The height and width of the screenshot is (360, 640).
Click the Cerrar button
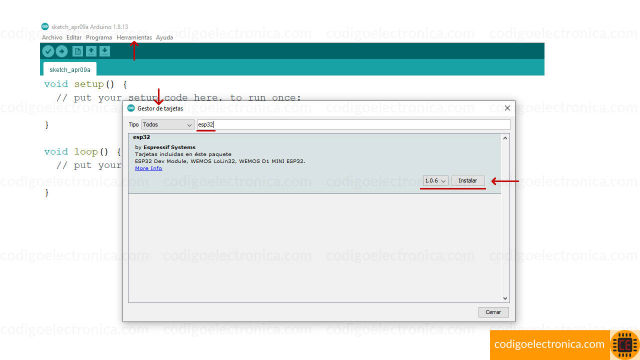pos(493,312)
